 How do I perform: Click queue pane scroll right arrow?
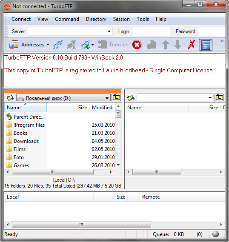click(221, 225)
